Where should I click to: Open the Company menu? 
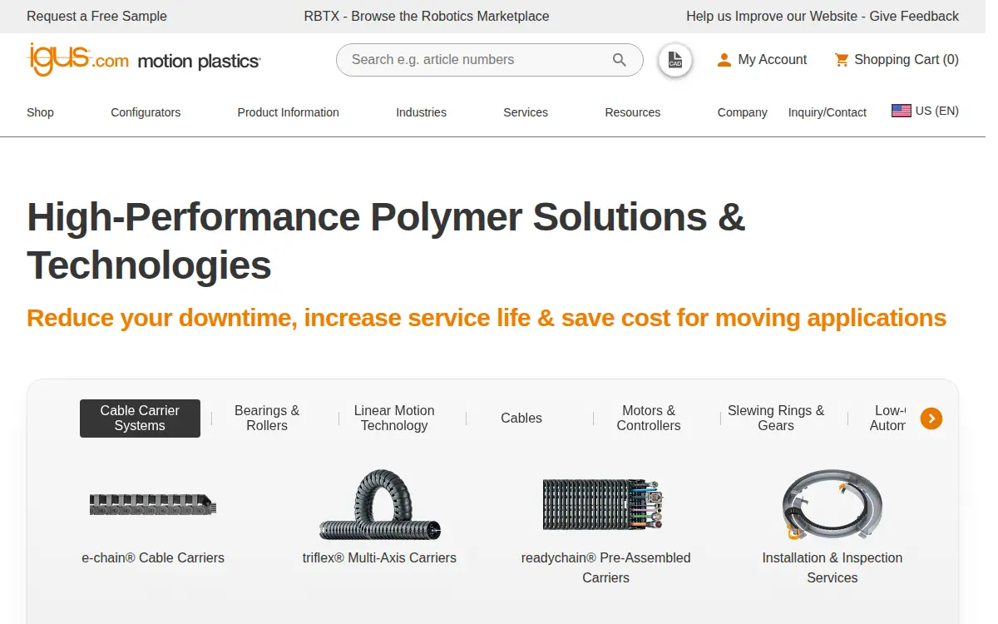pos(743,112)
